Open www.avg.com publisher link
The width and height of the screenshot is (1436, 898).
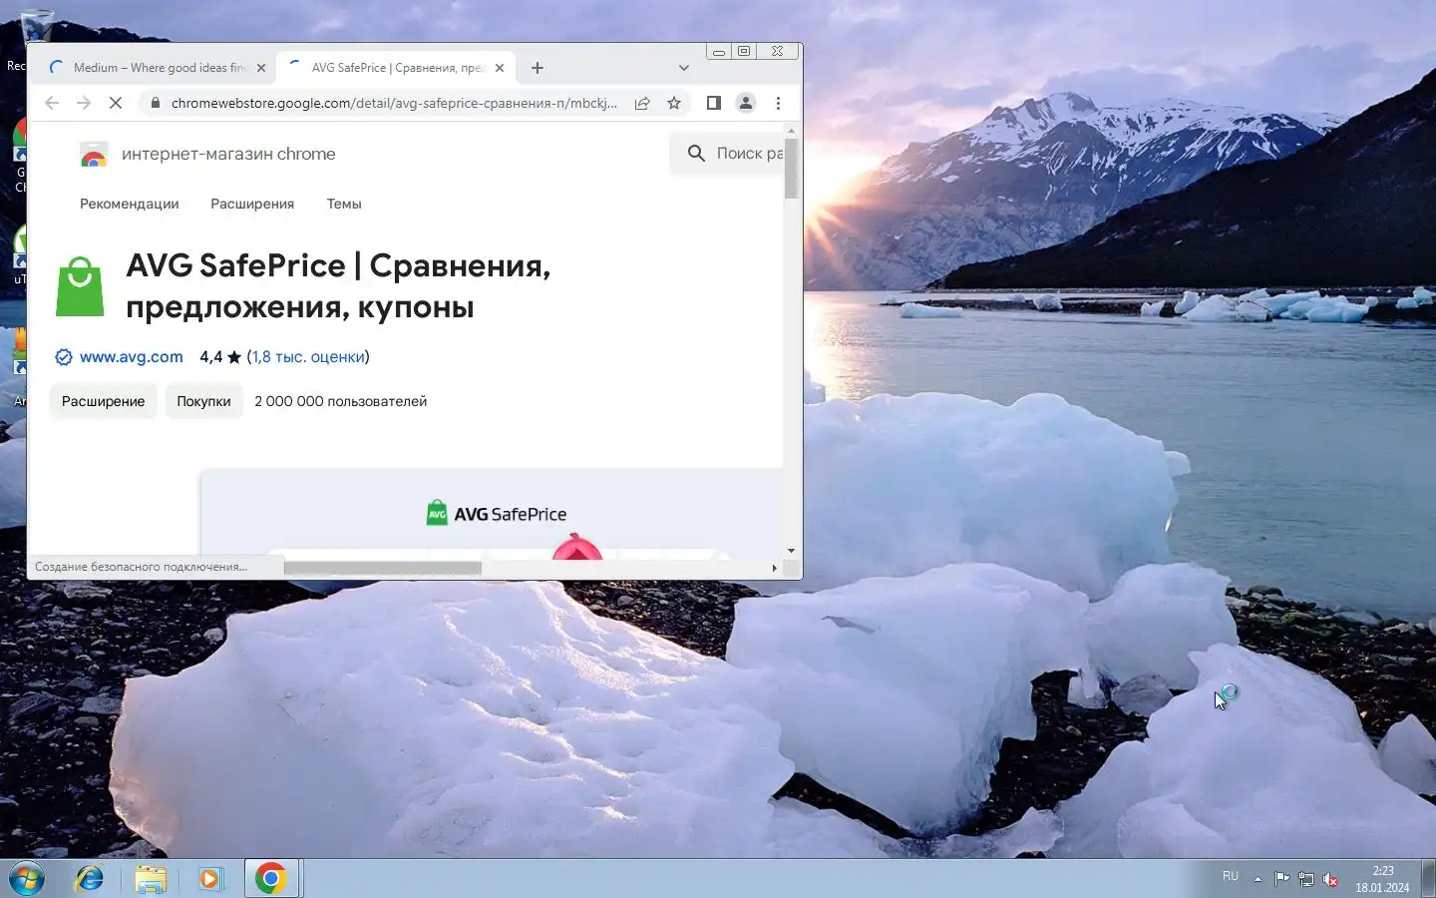(x=132, y=356)
